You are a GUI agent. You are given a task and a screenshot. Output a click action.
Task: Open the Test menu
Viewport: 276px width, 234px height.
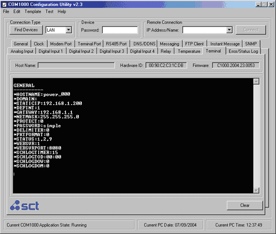click(x=49, y=12)
